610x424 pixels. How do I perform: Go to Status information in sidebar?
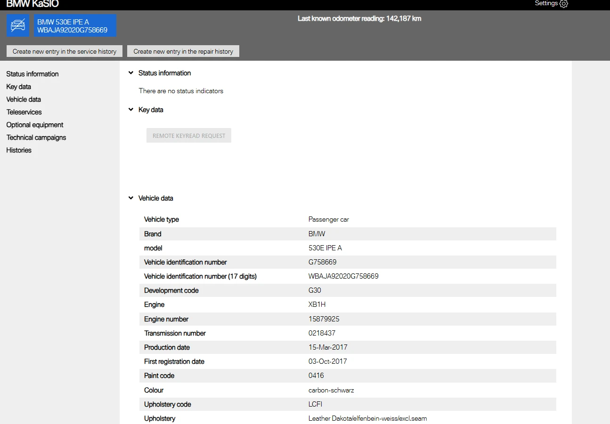pos(33,74)
